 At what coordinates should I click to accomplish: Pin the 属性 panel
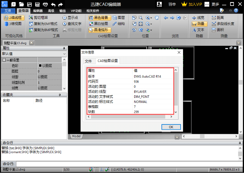(x=64, y=48)
